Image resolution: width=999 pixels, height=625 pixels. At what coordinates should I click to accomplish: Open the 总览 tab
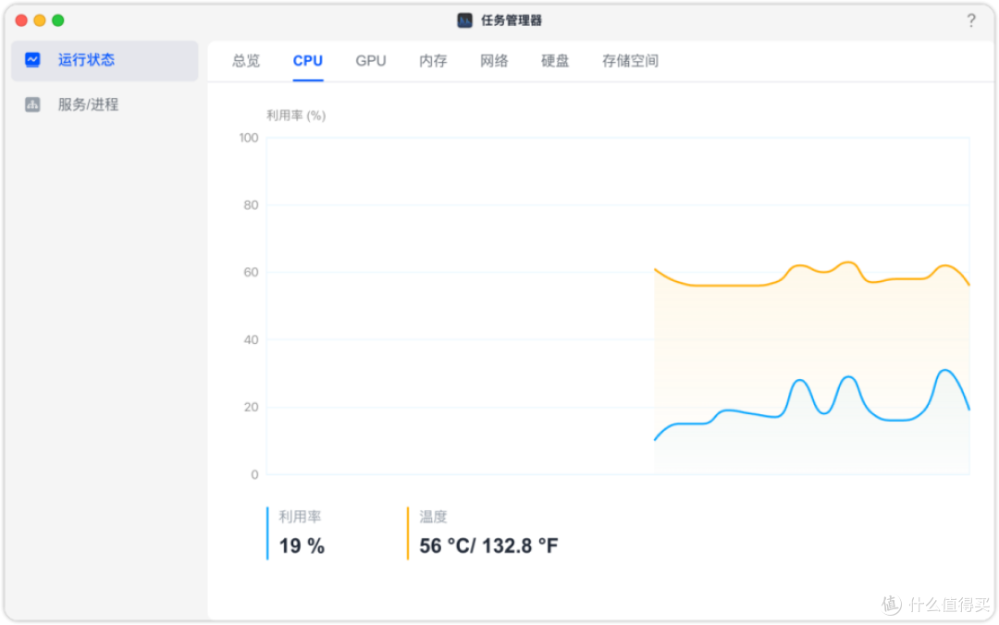[246, 60]
